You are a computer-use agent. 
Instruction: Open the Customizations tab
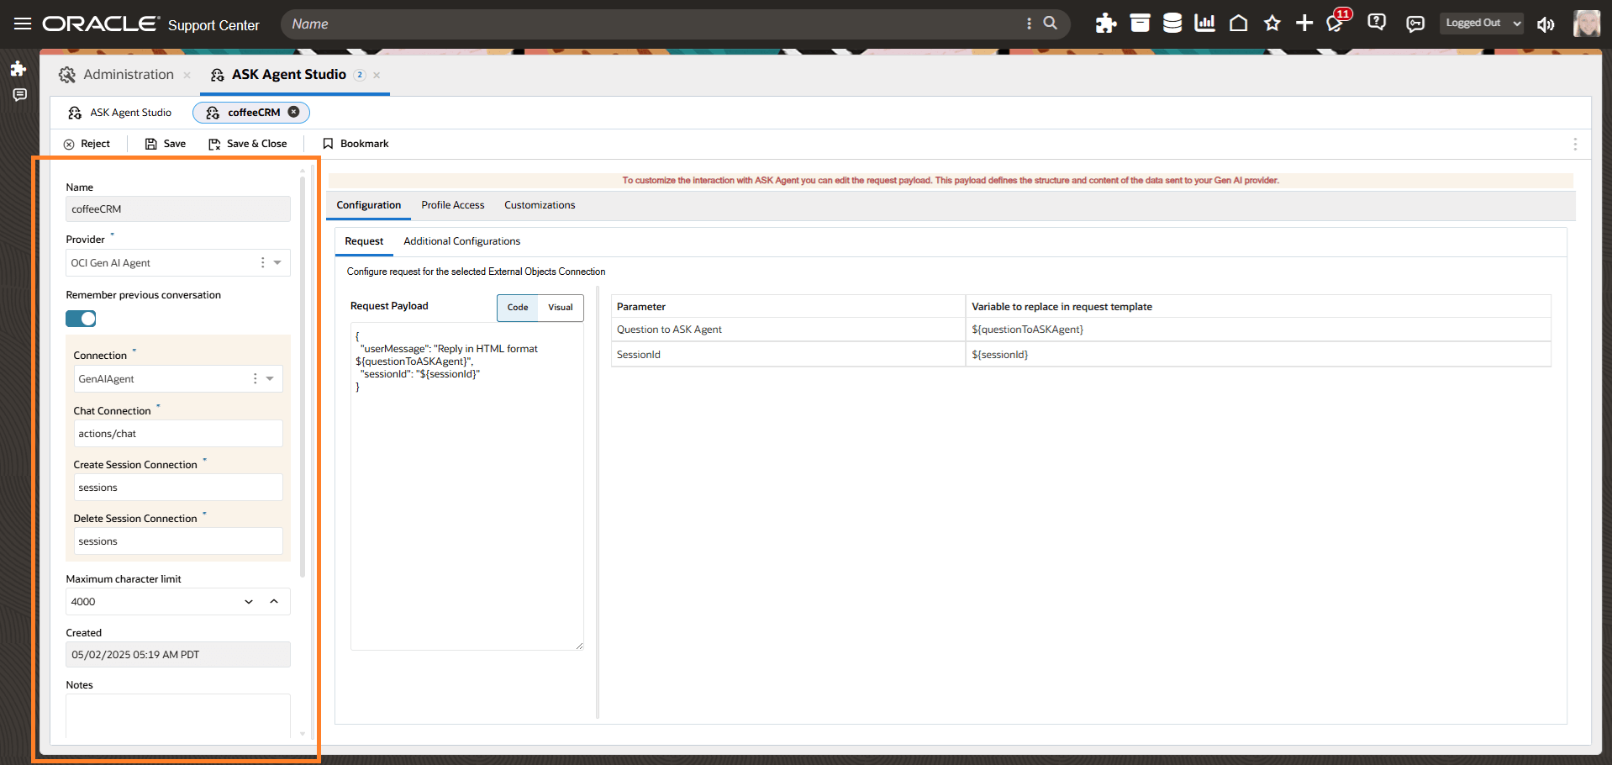pyautogui.click(x=540, y=205)
